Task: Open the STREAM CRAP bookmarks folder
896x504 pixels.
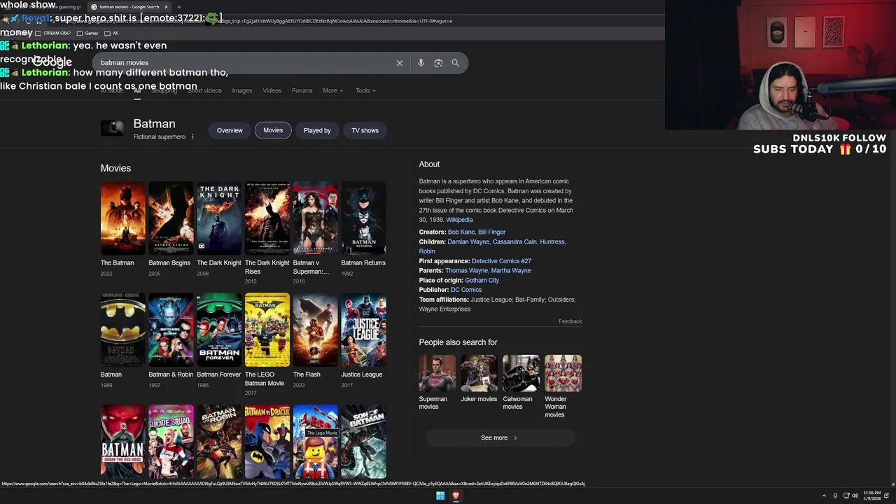Action: pyautogui.click(x=52, y=33)
